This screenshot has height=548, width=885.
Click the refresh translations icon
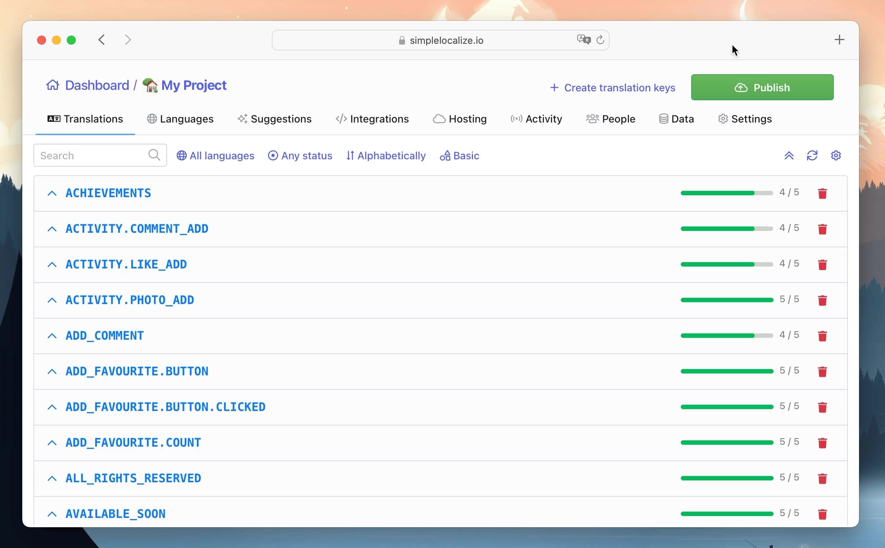click(812, 156)
